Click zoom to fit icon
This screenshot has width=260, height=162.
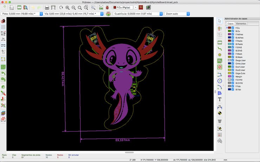pos(80,7)
